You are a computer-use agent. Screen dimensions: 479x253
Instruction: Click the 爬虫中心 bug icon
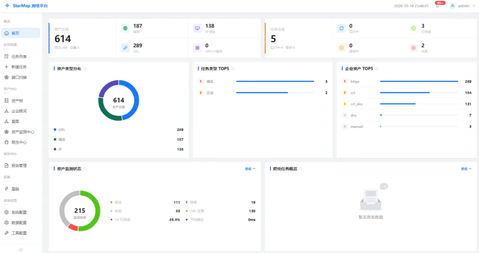click(x=6, y=142)
